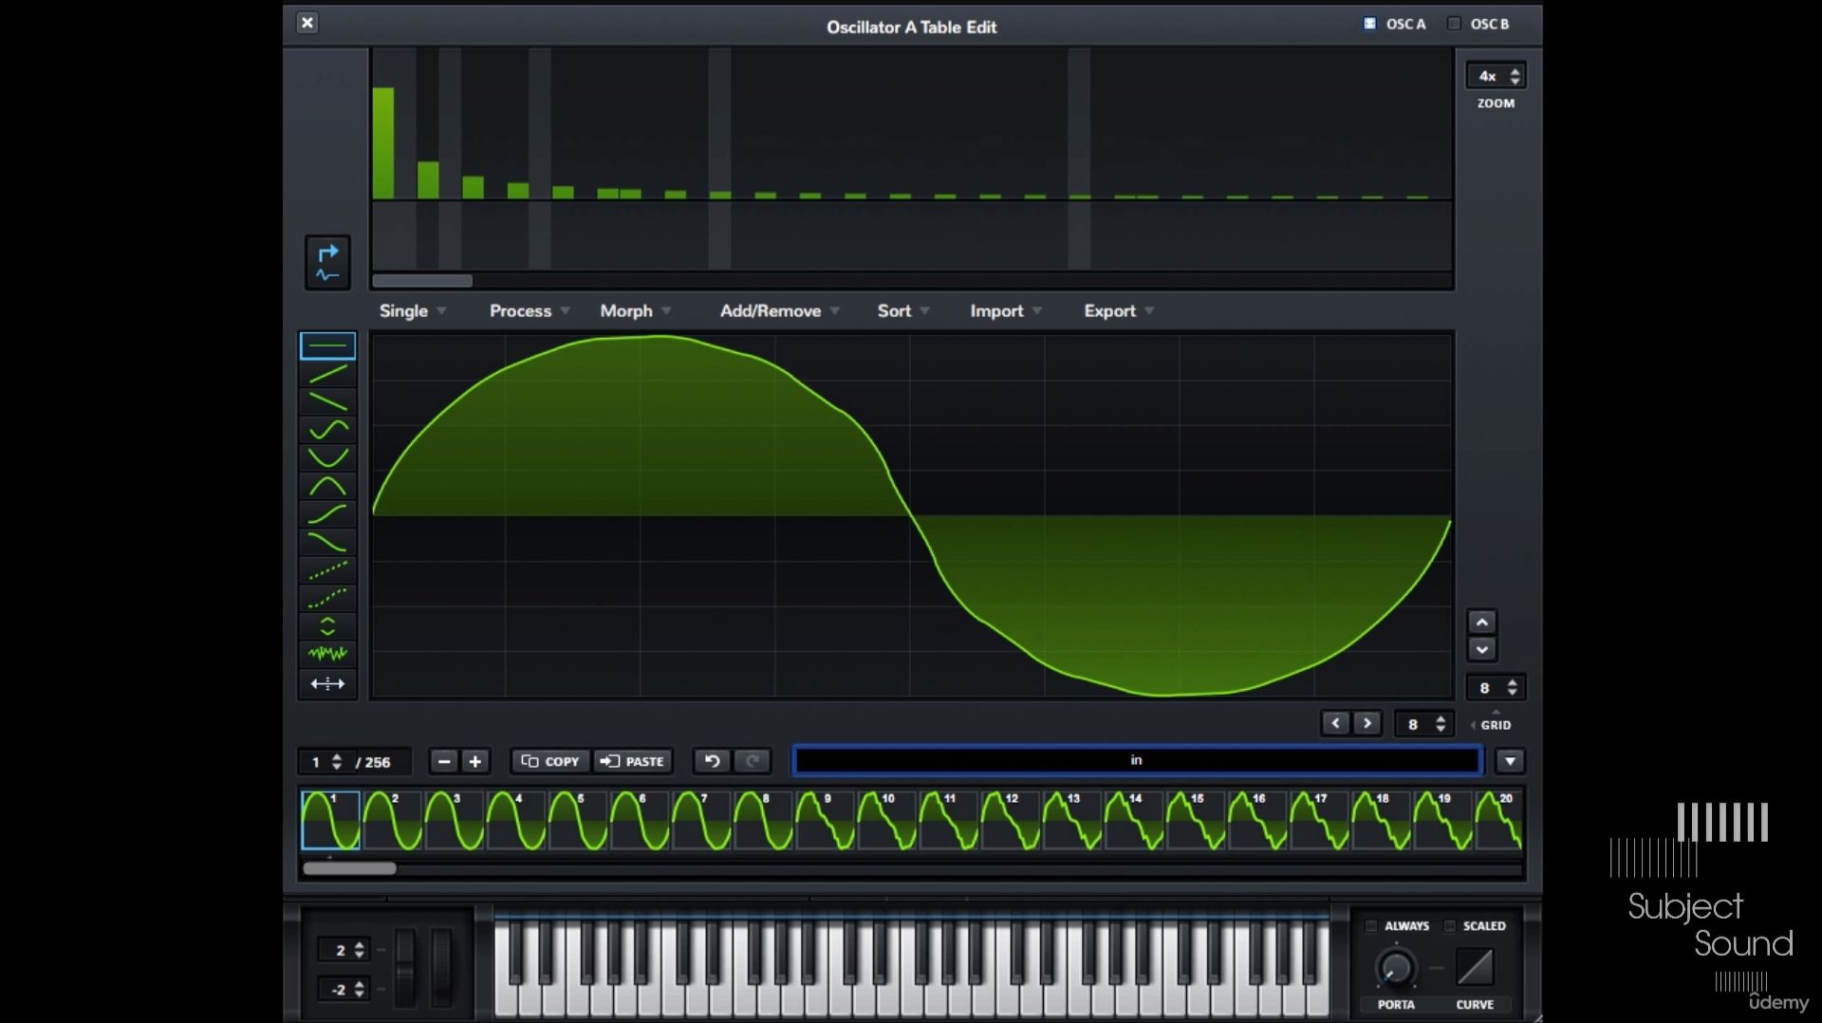The width and height of the screenshot is (1822, 1023).
Task: Click the formula parser input field
Action: (x=1137, y=760)
